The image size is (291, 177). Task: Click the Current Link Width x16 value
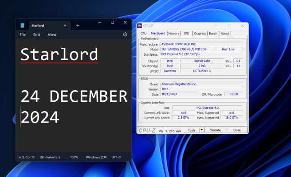(x=183, y=113)
